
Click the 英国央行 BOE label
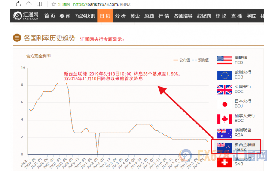pos(243,89)
